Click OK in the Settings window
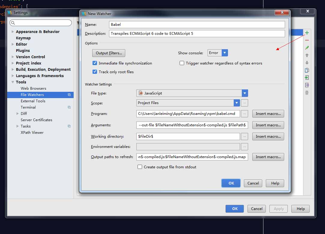Screen dimensions: 325x234 coord(235,209)
